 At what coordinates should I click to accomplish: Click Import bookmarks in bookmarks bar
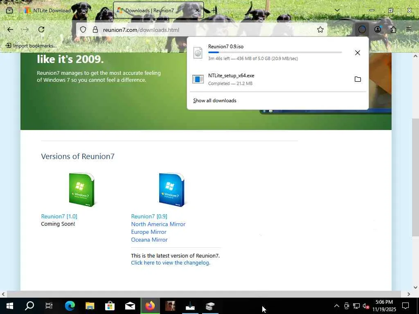(x=32, y=46)
